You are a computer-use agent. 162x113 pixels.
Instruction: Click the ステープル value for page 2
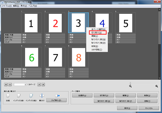pos(55,40)
